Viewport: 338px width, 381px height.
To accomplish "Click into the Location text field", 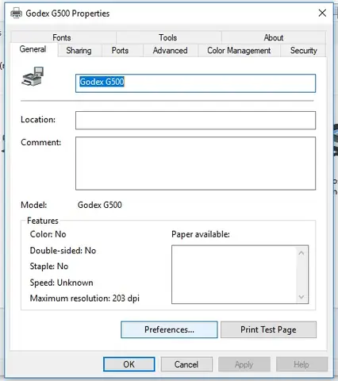I will 195,121.
